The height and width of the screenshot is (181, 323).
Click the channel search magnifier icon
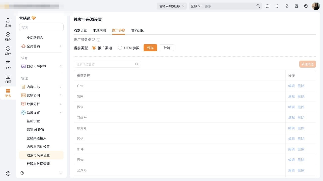coord(137,64)
